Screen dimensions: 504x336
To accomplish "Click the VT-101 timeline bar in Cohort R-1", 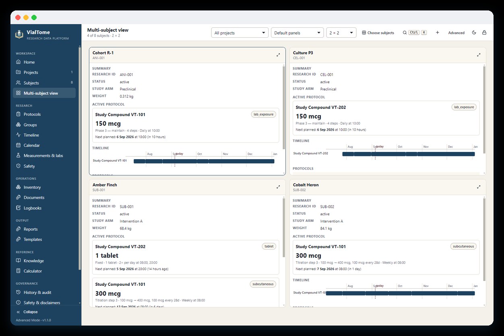I will pos(204,161).
